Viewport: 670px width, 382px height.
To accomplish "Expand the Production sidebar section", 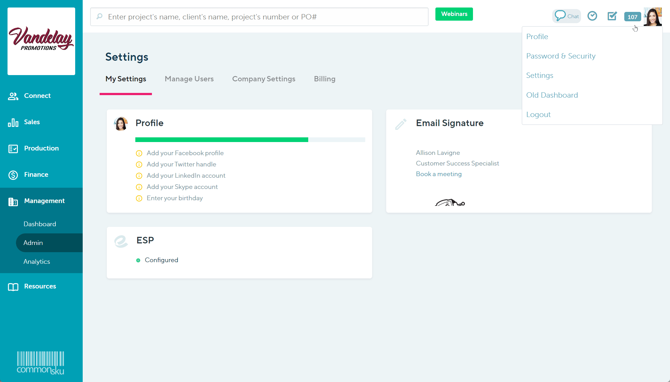I will pos(41,148).
